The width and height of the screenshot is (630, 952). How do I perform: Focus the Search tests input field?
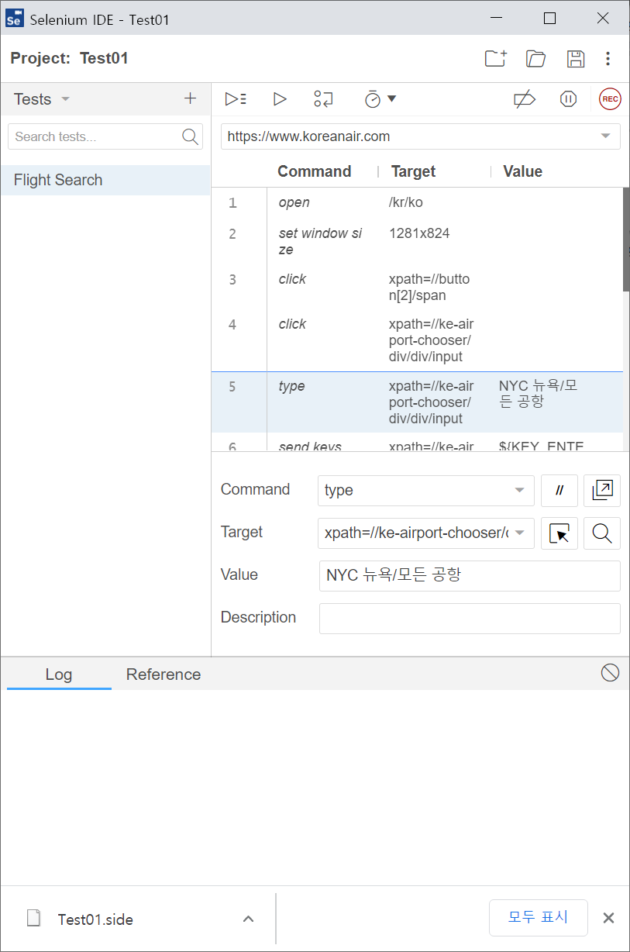tap(96, 136)
